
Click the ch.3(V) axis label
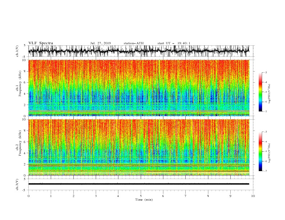pos(17,184)
